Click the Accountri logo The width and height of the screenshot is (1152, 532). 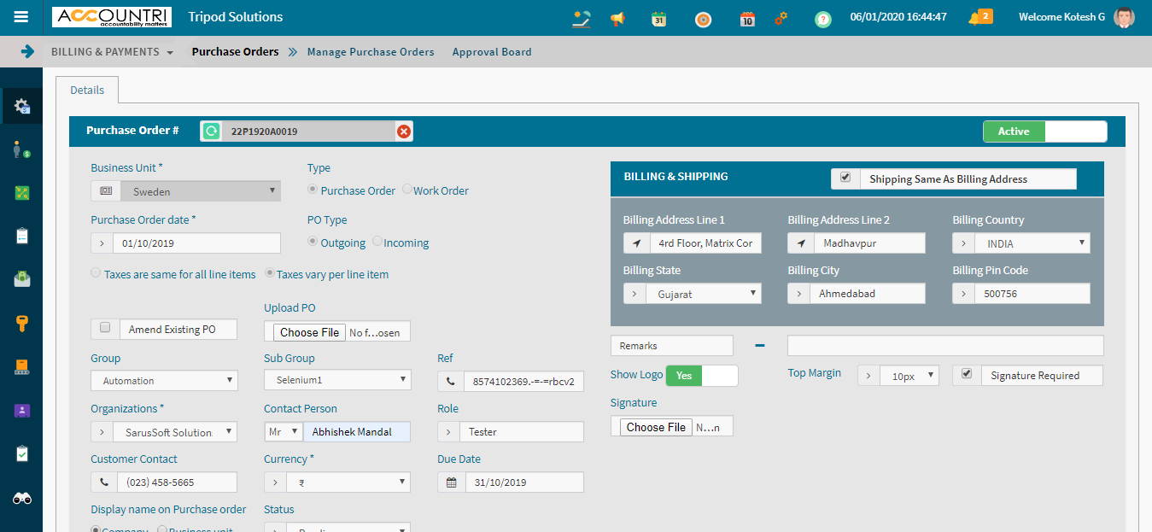(112, 17)
